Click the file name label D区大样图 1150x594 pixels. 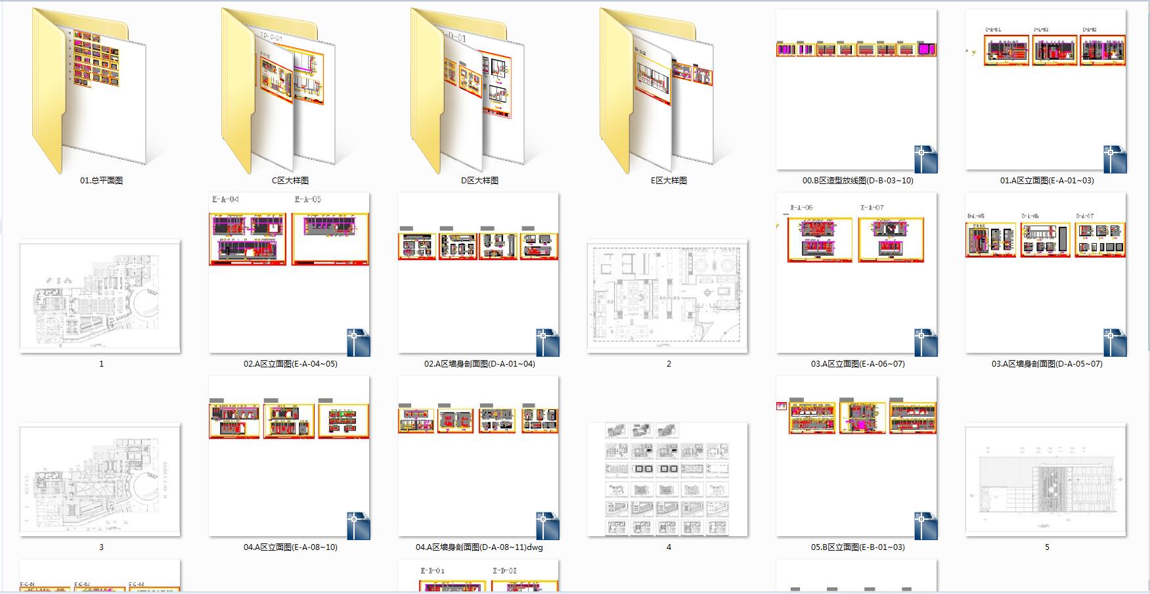(479, 180)
